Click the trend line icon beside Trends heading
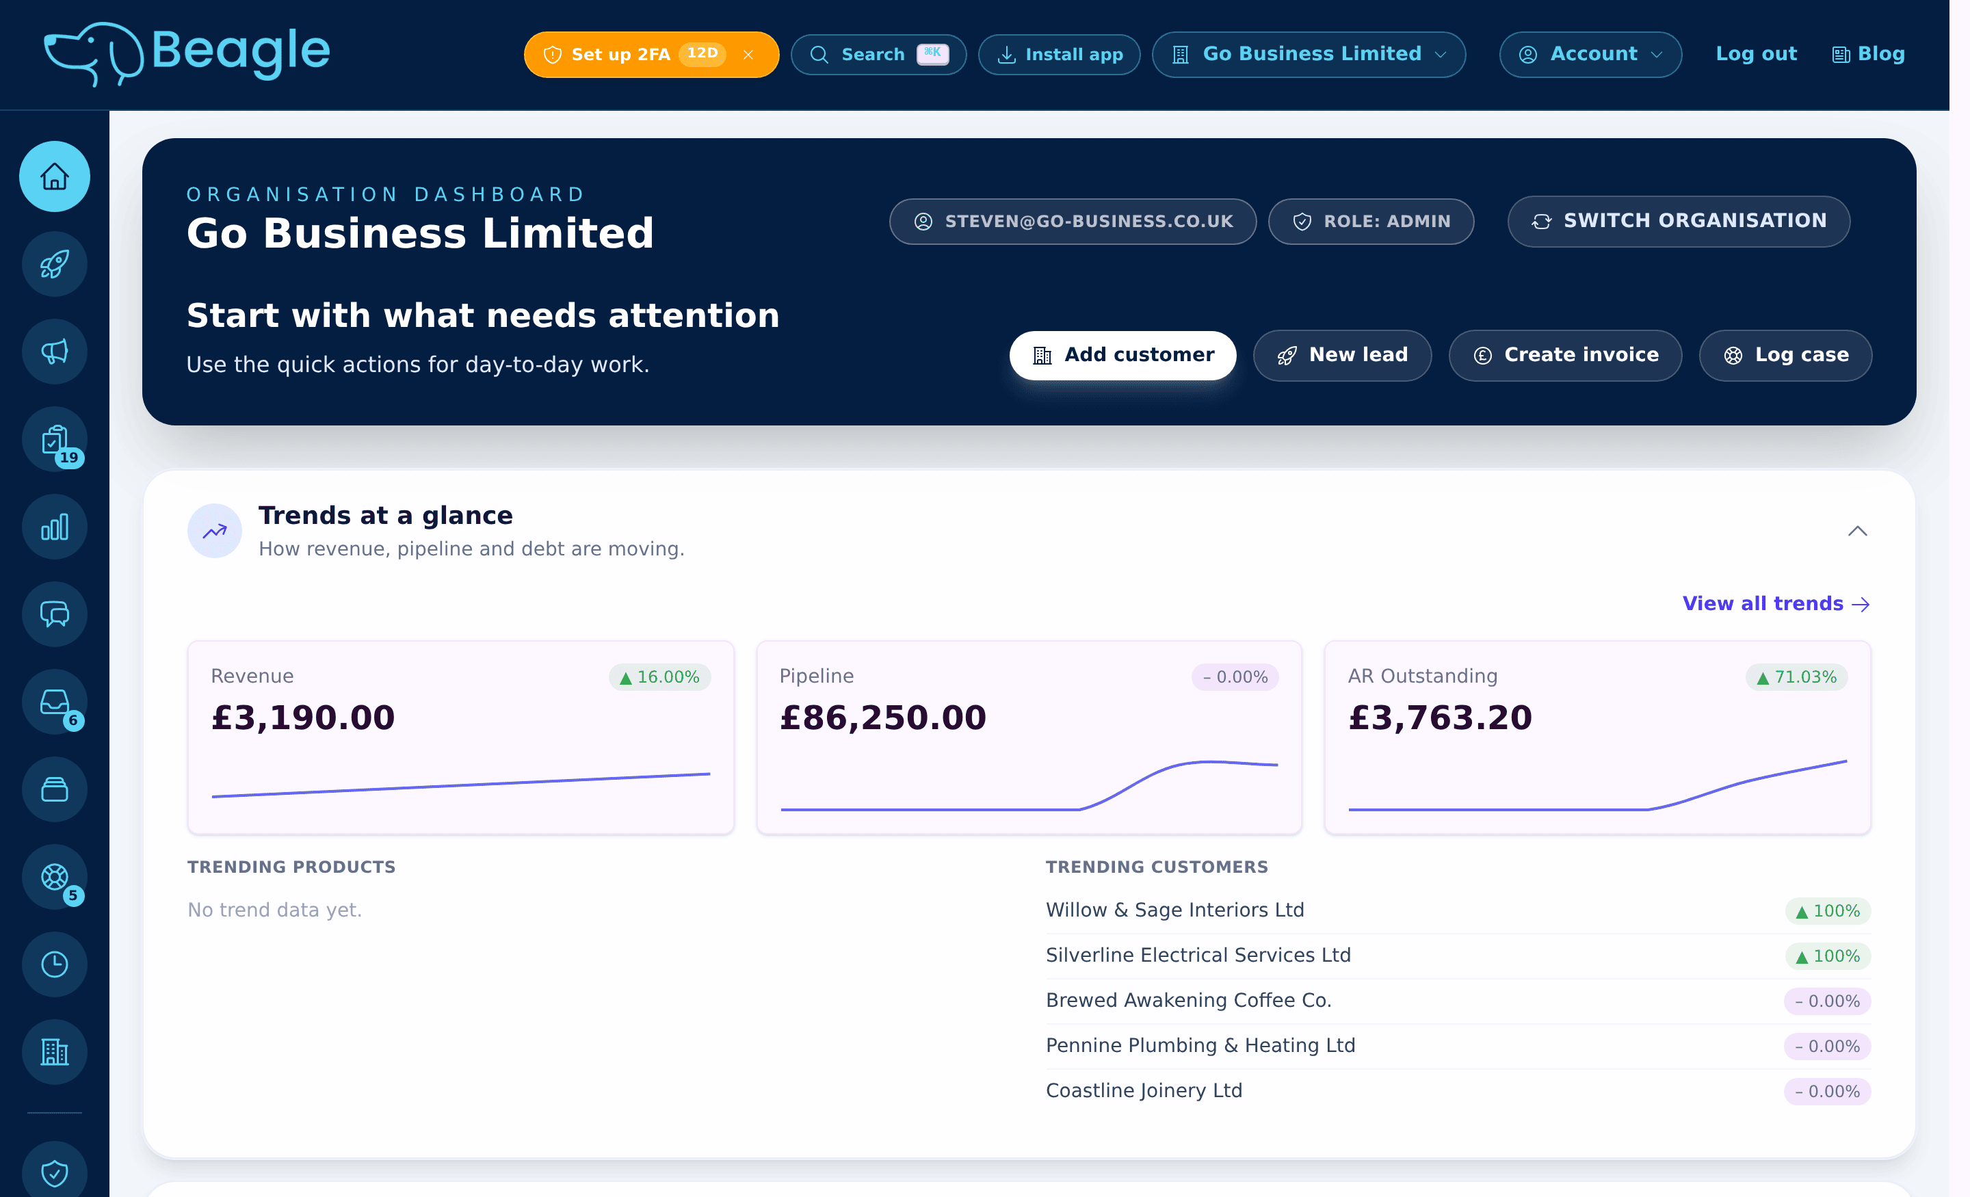The image size is (1970, 1197). tap(214, 531)
